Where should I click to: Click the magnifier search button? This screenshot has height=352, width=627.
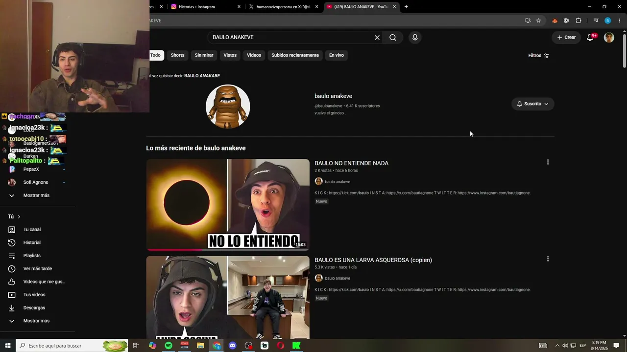(393, 38)
